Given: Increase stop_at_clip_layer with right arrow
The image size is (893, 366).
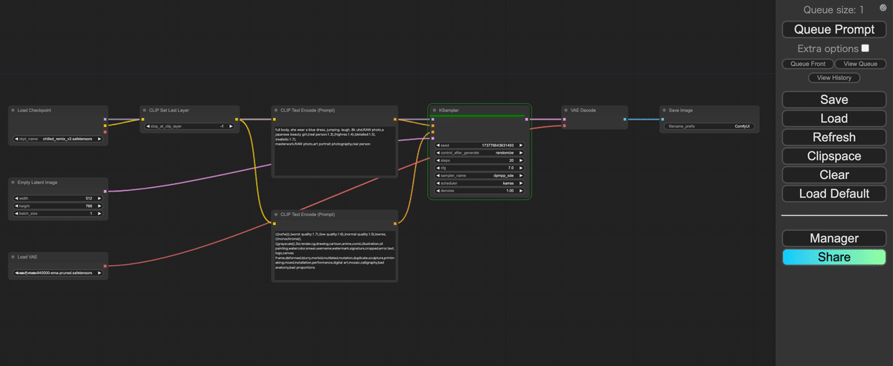Looking at the screenshot, I should click(x=231, y=126).
